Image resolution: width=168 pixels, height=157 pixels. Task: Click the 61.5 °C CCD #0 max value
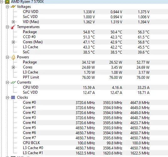click(144, 37)
